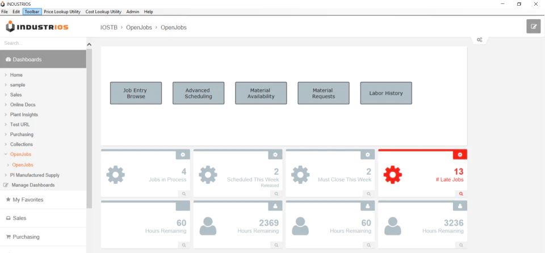Open the Purchasing dashboard tree item

pos(22,134)
